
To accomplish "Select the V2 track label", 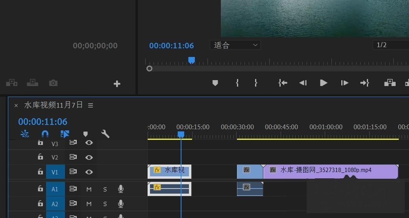I will (55, 158).
